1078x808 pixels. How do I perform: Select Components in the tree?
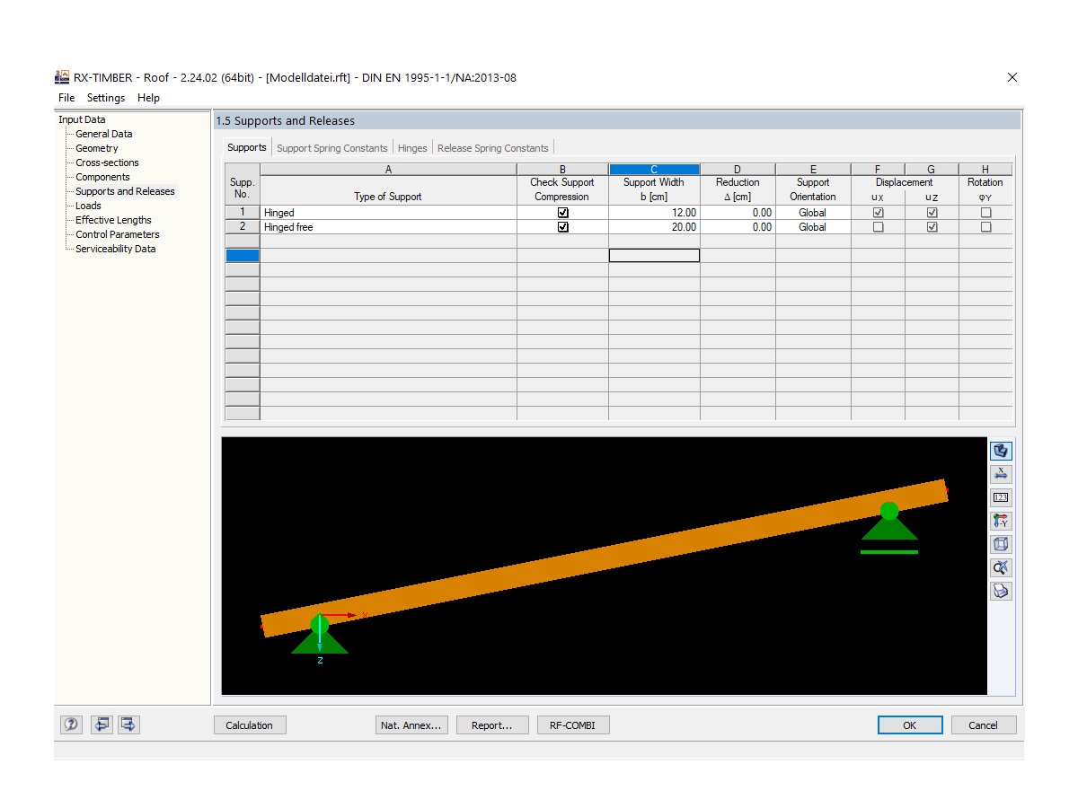102,177
